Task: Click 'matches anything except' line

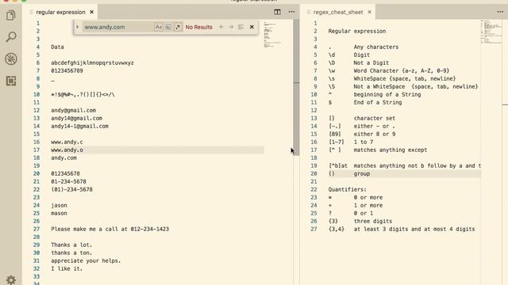Action: [x=378, y=150]
